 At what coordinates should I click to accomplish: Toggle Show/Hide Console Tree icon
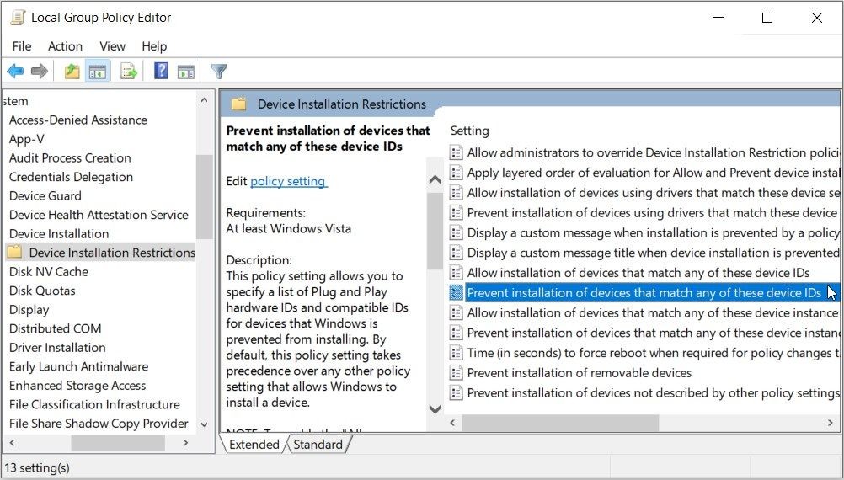click(98, 71)
